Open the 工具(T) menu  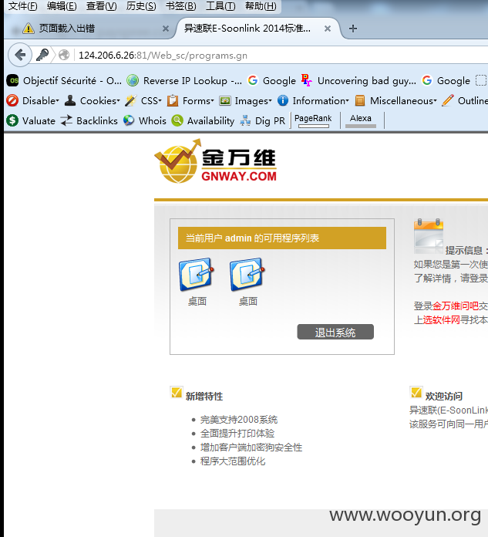coord(220,6)
